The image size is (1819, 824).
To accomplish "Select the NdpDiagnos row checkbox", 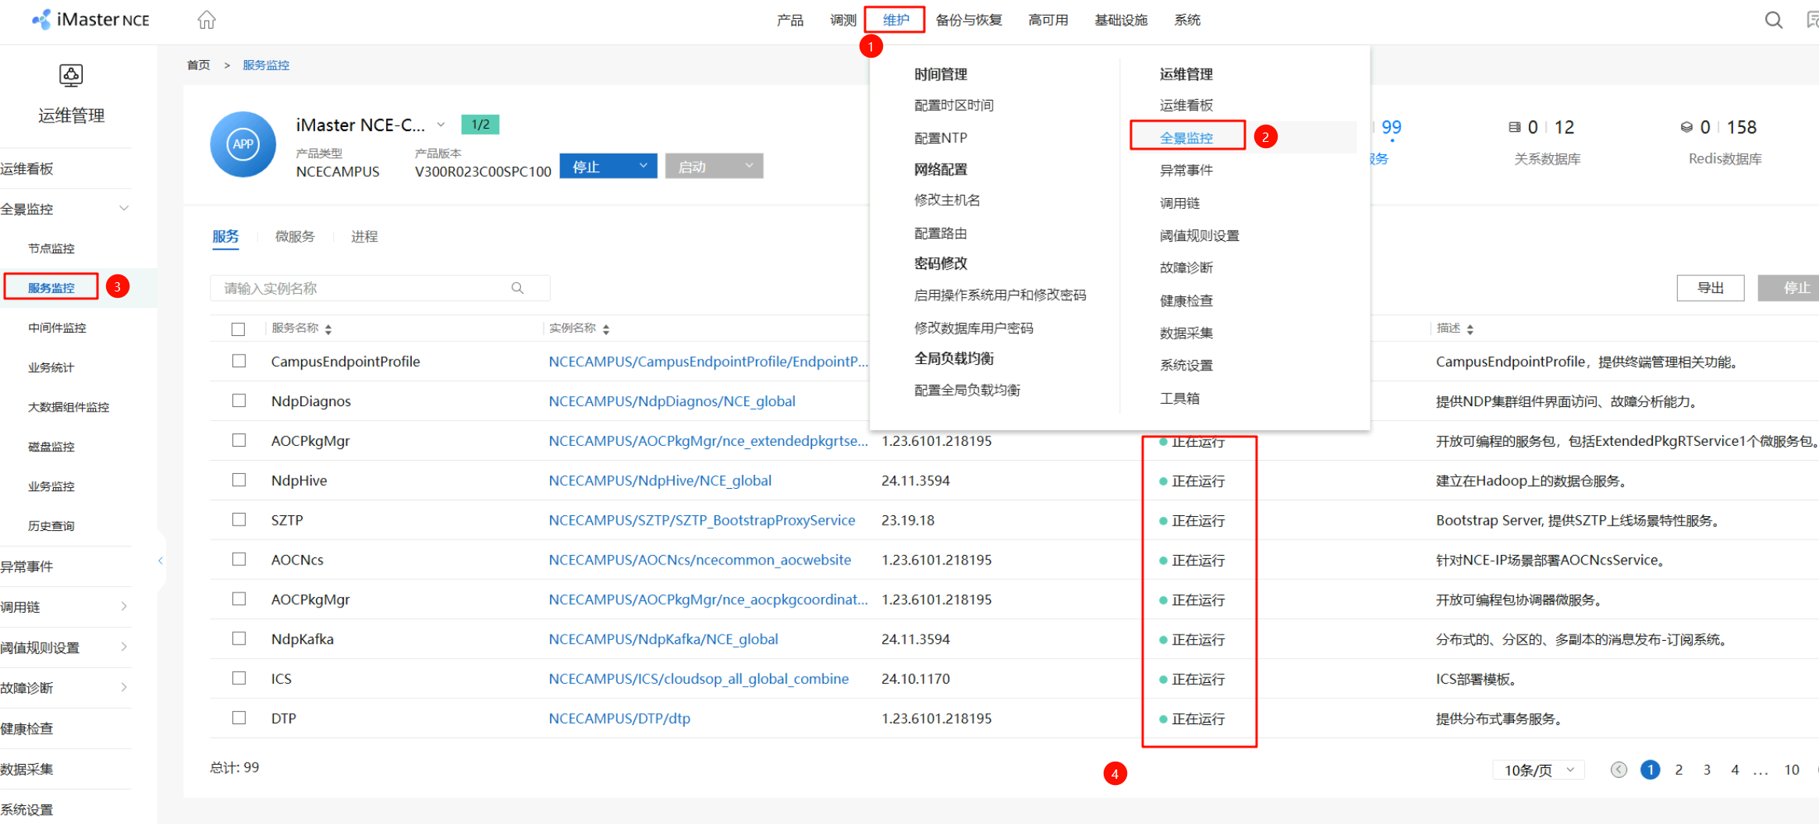I will click(x=239, y=401).
